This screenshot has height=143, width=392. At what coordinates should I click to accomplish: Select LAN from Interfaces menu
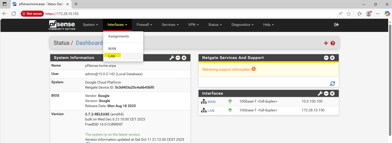tap(123, 56)
